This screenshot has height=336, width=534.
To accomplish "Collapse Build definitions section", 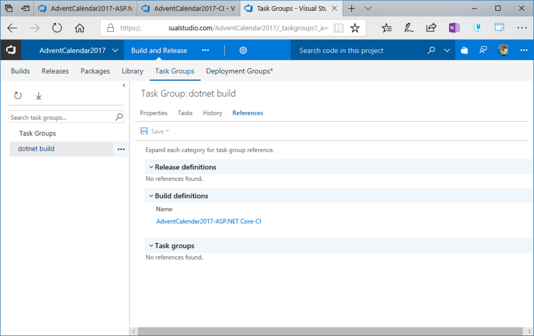I will coord(151,196).
